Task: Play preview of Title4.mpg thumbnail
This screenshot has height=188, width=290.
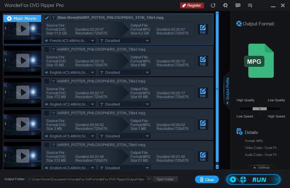Action: tap(23, 124)
